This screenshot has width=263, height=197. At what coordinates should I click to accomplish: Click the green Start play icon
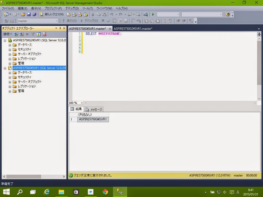tap(153, 14)
